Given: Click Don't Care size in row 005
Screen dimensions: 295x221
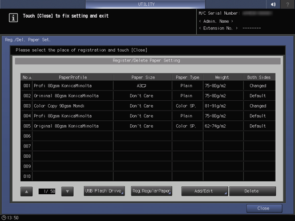Looking at the screenshot, I should click(x=142, y=126).
